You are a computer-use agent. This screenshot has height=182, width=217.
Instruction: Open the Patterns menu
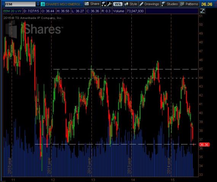click(189, 4)
